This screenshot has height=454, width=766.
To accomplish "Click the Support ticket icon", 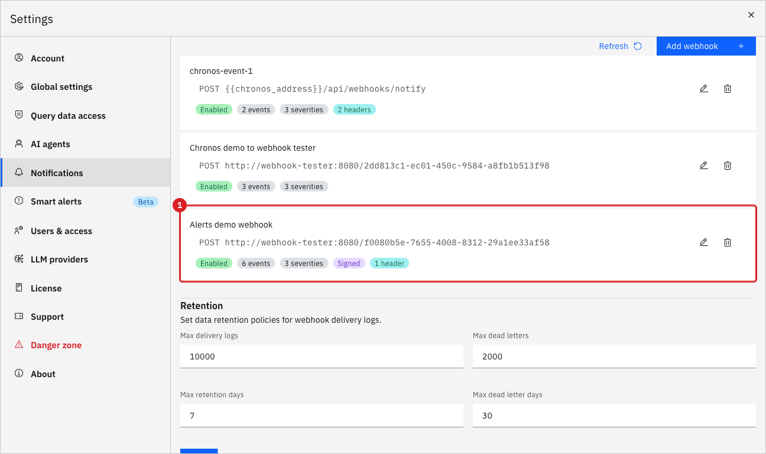I will tap(19, 316).
